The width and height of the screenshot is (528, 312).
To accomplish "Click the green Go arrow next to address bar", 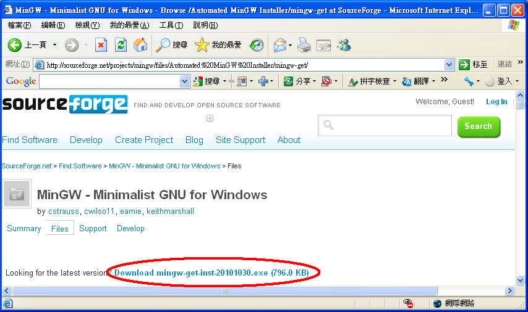I will [464, 65].
